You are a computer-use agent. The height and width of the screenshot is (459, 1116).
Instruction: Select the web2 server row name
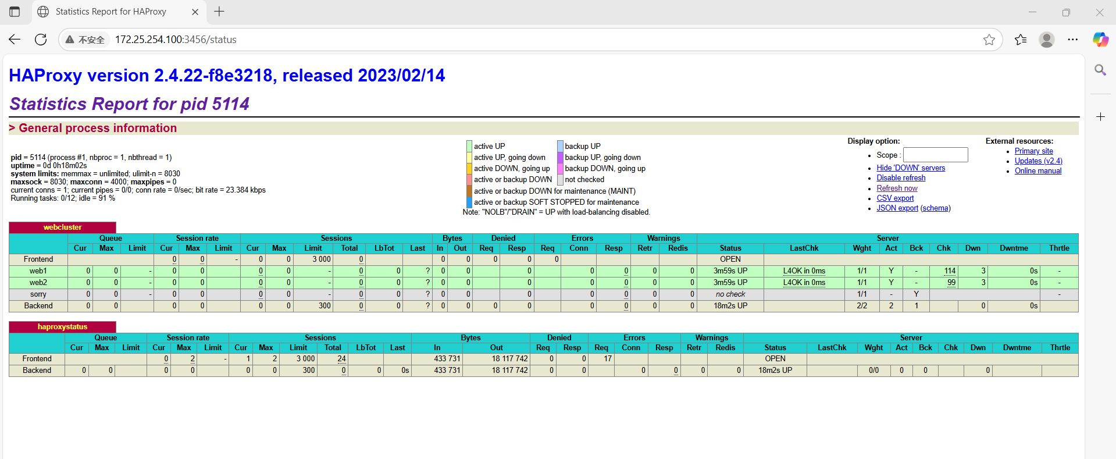pyautogui.click(x=38, y=283)
